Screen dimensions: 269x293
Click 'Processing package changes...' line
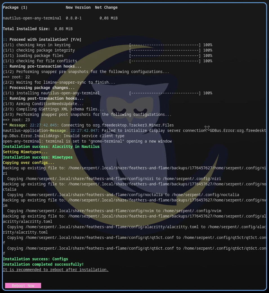(39, 88)
